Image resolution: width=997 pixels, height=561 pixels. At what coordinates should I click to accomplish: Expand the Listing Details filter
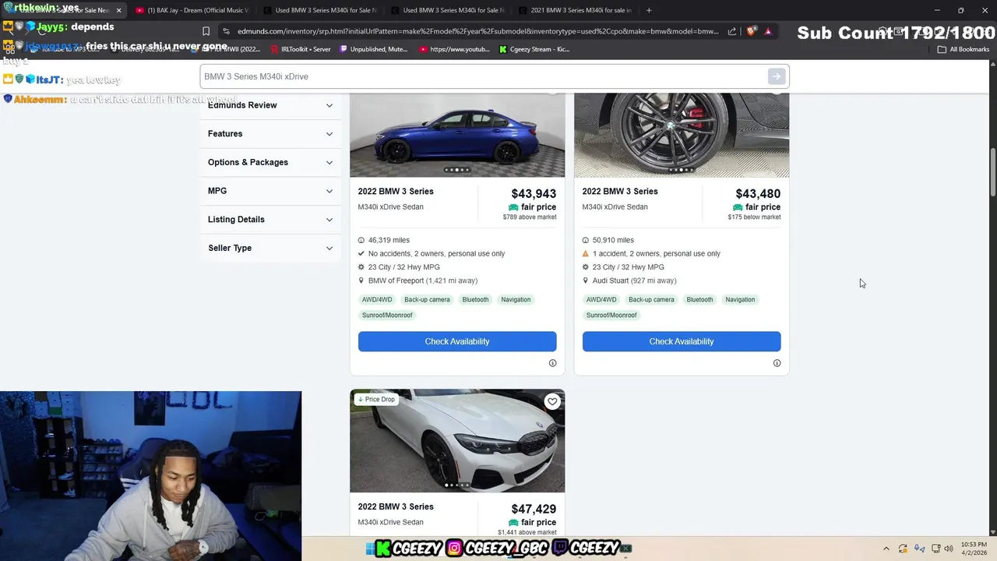pos(270,220)
